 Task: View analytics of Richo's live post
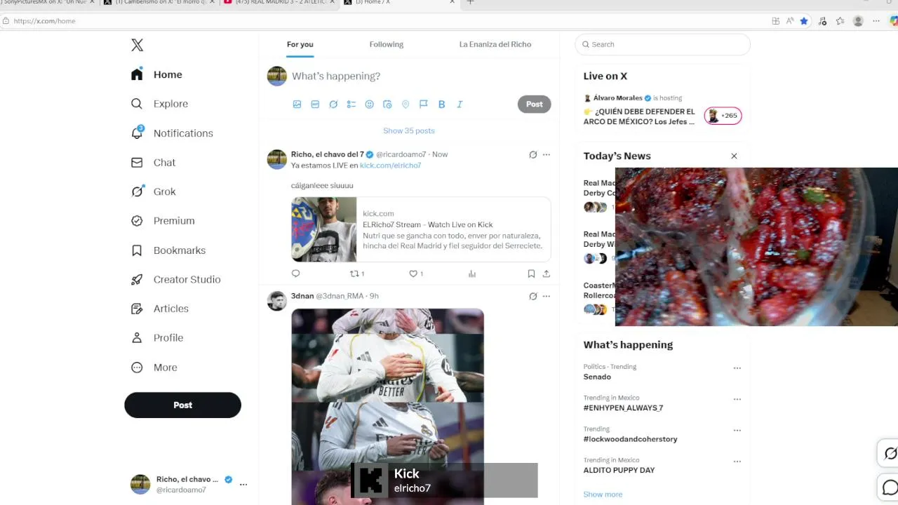[471, 274]
